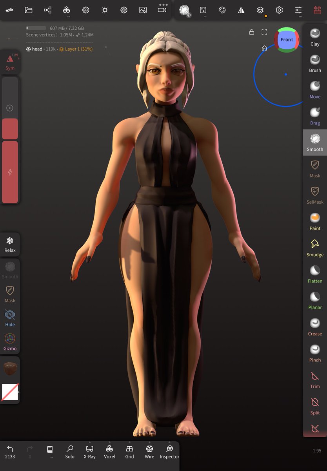Open the Stroke settings menu
327x471 pixels.
tap(184, 10)
